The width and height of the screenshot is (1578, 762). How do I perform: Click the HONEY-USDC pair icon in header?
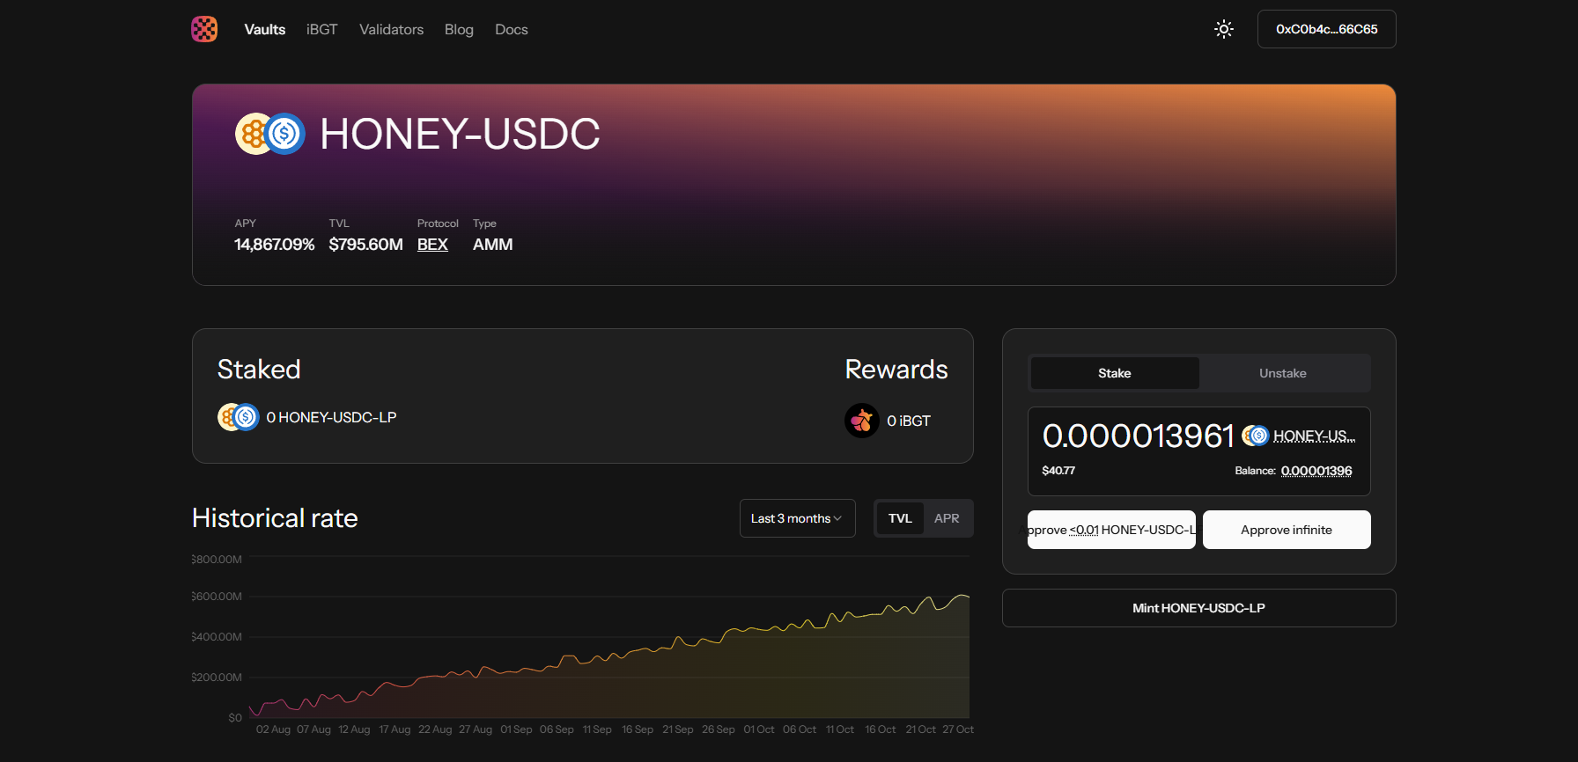point(269,134)
